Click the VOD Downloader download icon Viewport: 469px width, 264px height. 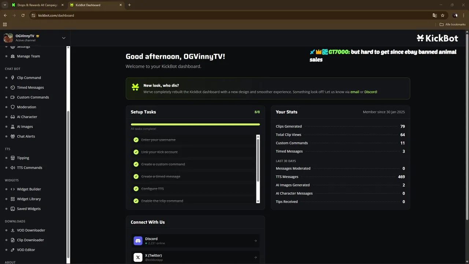click(13, 230)
